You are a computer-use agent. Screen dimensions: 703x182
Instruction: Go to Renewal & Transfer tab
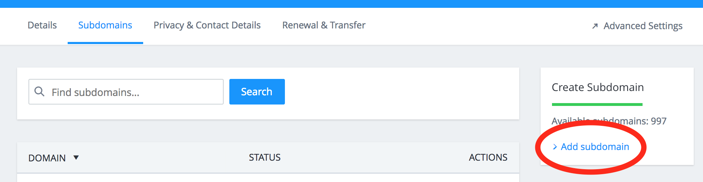[x=324, y=25]
